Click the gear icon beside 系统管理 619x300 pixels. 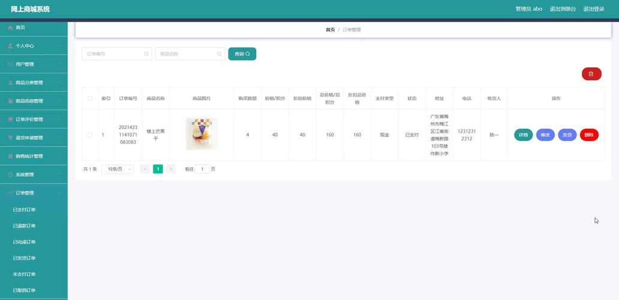[x=10, y=175]
